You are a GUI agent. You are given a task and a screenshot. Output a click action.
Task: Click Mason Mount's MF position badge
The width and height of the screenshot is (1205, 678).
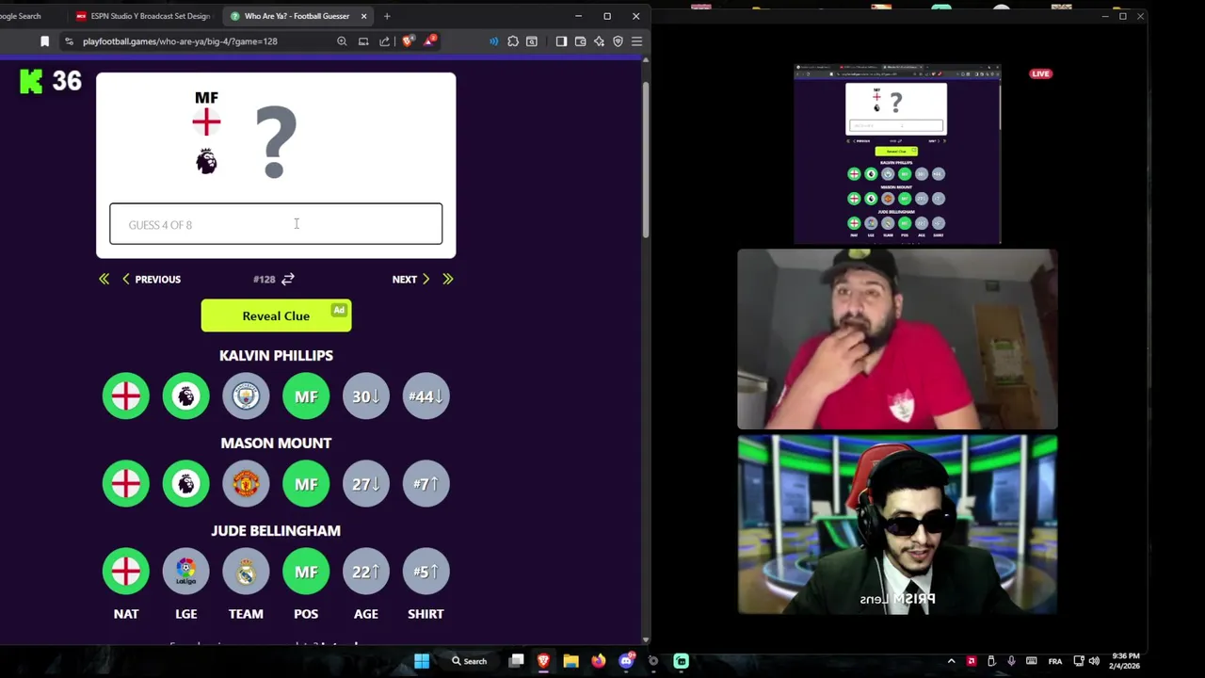coord(306,484)
